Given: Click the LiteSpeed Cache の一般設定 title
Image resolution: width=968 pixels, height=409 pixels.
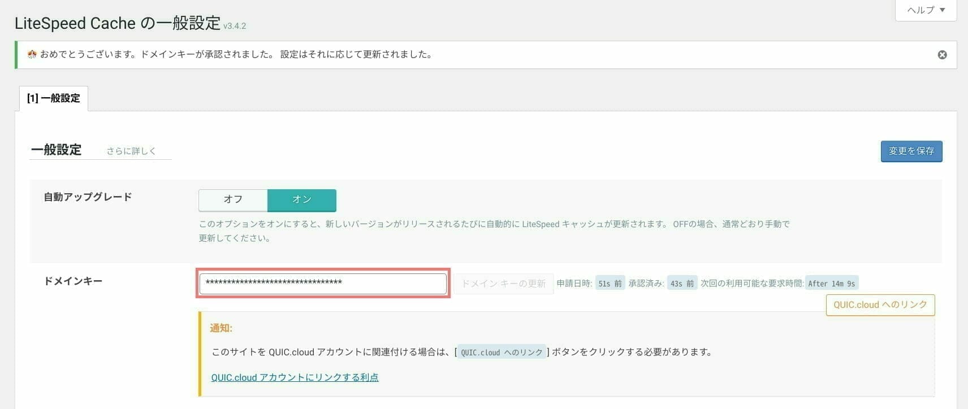Looking at the screenshot, I should pos(118,23).
